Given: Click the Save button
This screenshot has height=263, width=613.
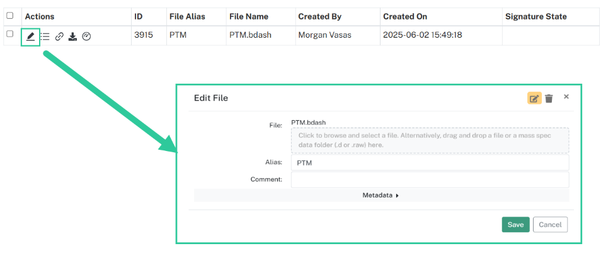Looking at the screenshot, I should tap(515, 225).
